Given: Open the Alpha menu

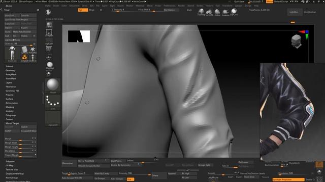Looking at the screenshot, I should tap(48, 6).
